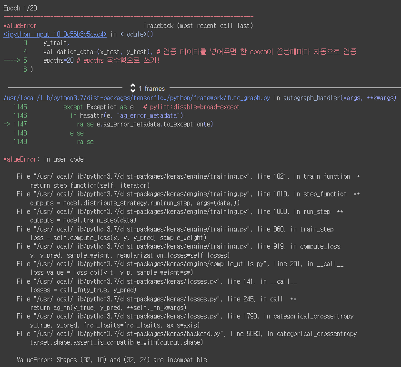Click the 'line 1010, in step_function' row
Screen dimensions: 401x367
[188, 194]
